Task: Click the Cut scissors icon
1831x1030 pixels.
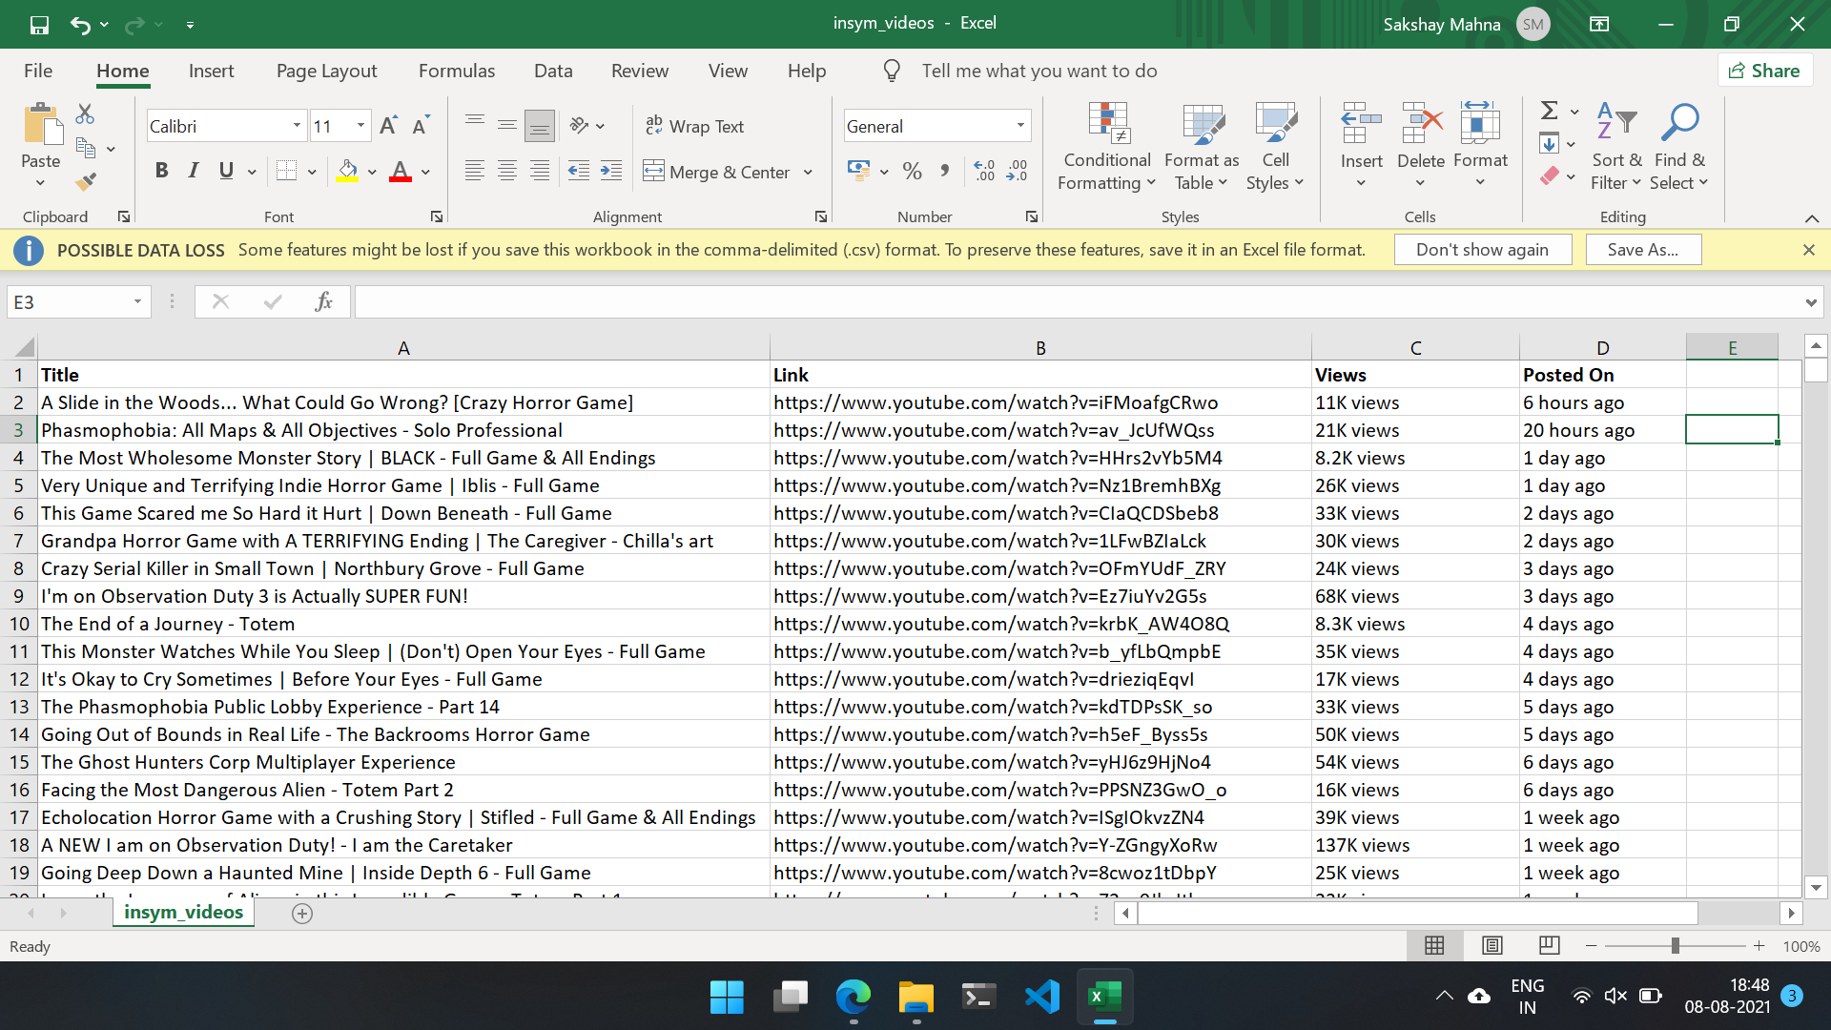Action: click(x=85, y=114)
